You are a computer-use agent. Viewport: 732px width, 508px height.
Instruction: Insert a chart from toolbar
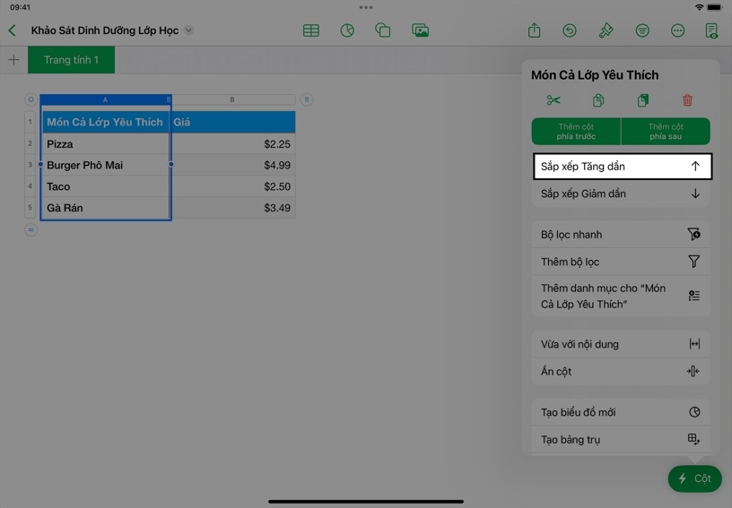(x=347, y=30)
